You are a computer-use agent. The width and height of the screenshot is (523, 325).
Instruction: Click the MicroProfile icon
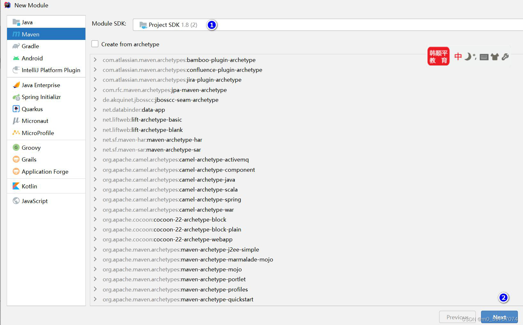point(16,133)
